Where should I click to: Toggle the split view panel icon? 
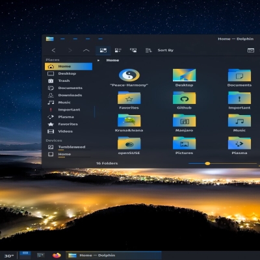251,50
